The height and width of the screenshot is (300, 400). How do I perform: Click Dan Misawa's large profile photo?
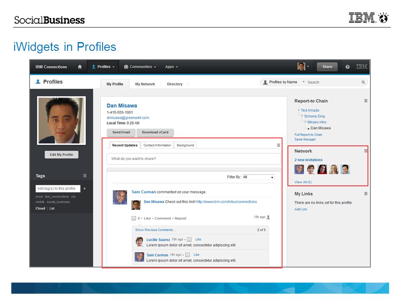tap(62, 120)
